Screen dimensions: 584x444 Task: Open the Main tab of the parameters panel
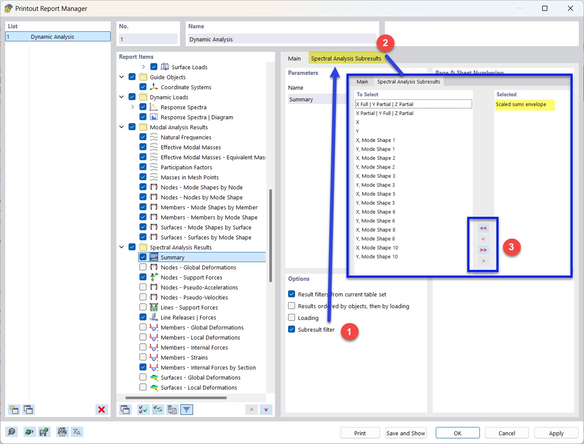[295, 58]
